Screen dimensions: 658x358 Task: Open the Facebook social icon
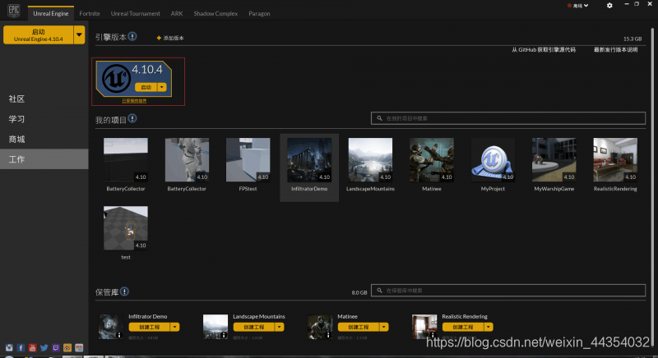pyautogui.click(x=21, y=348)
